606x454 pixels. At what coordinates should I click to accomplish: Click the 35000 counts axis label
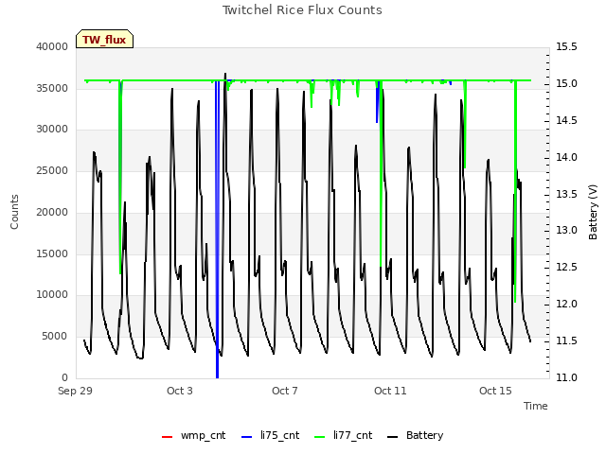coord(52,88)
